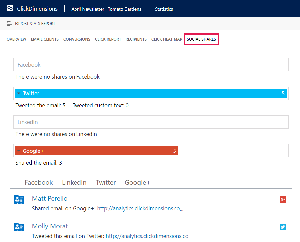
Task: Go to the Conversions tab
Action: point(77,39)
